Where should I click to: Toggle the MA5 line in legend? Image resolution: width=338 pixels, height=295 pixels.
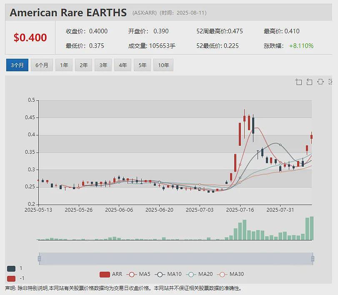pyautogui.click(x=138, y=274)
